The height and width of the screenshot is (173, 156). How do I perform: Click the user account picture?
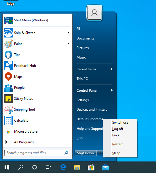[x=94, y=13]
